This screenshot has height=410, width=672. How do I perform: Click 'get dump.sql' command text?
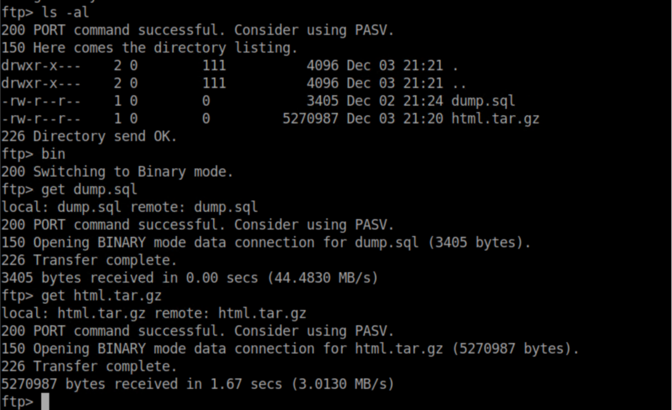coord(89,189)
